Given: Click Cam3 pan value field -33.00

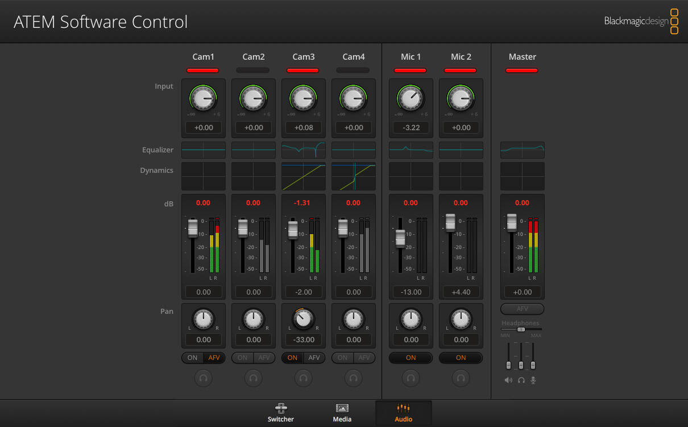Looking at the screenshot, I should click(304, 339).
